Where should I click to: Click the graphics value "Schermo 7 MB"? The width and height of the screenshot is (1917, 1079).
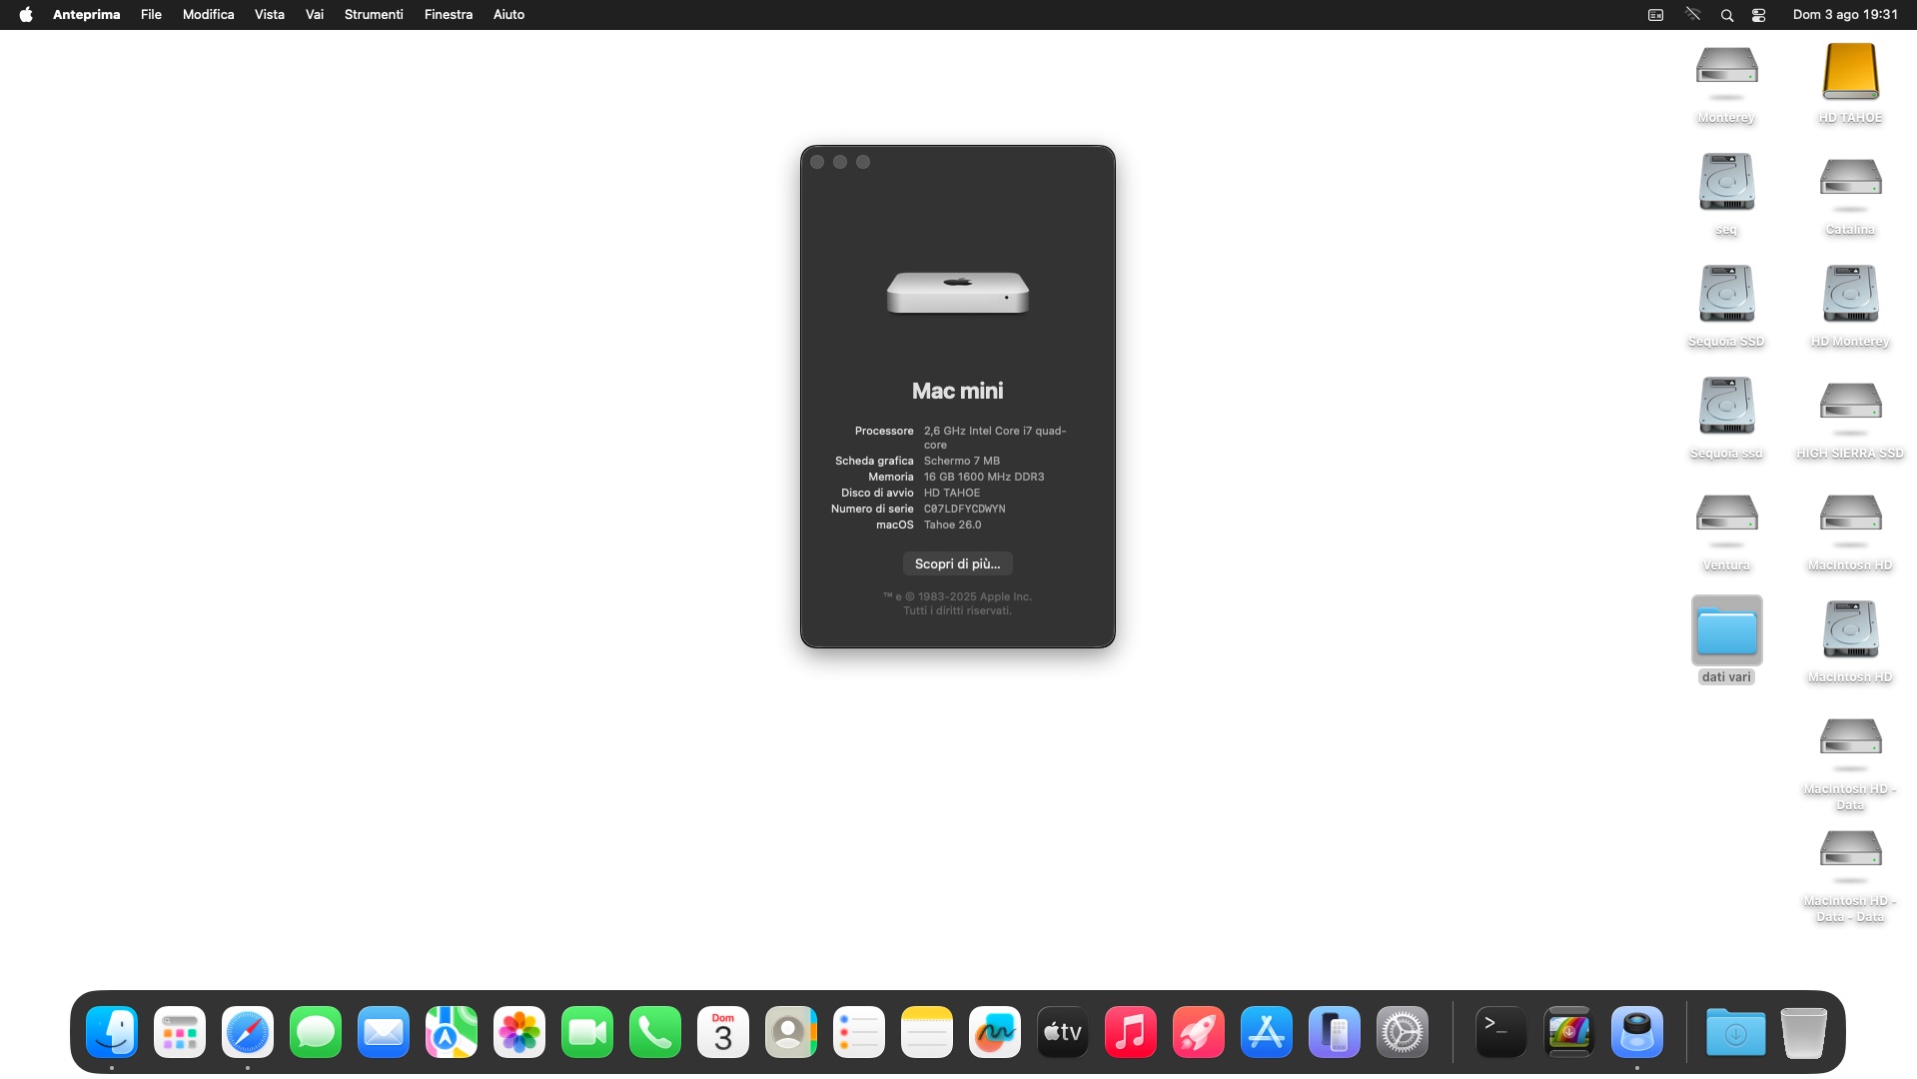962,462
